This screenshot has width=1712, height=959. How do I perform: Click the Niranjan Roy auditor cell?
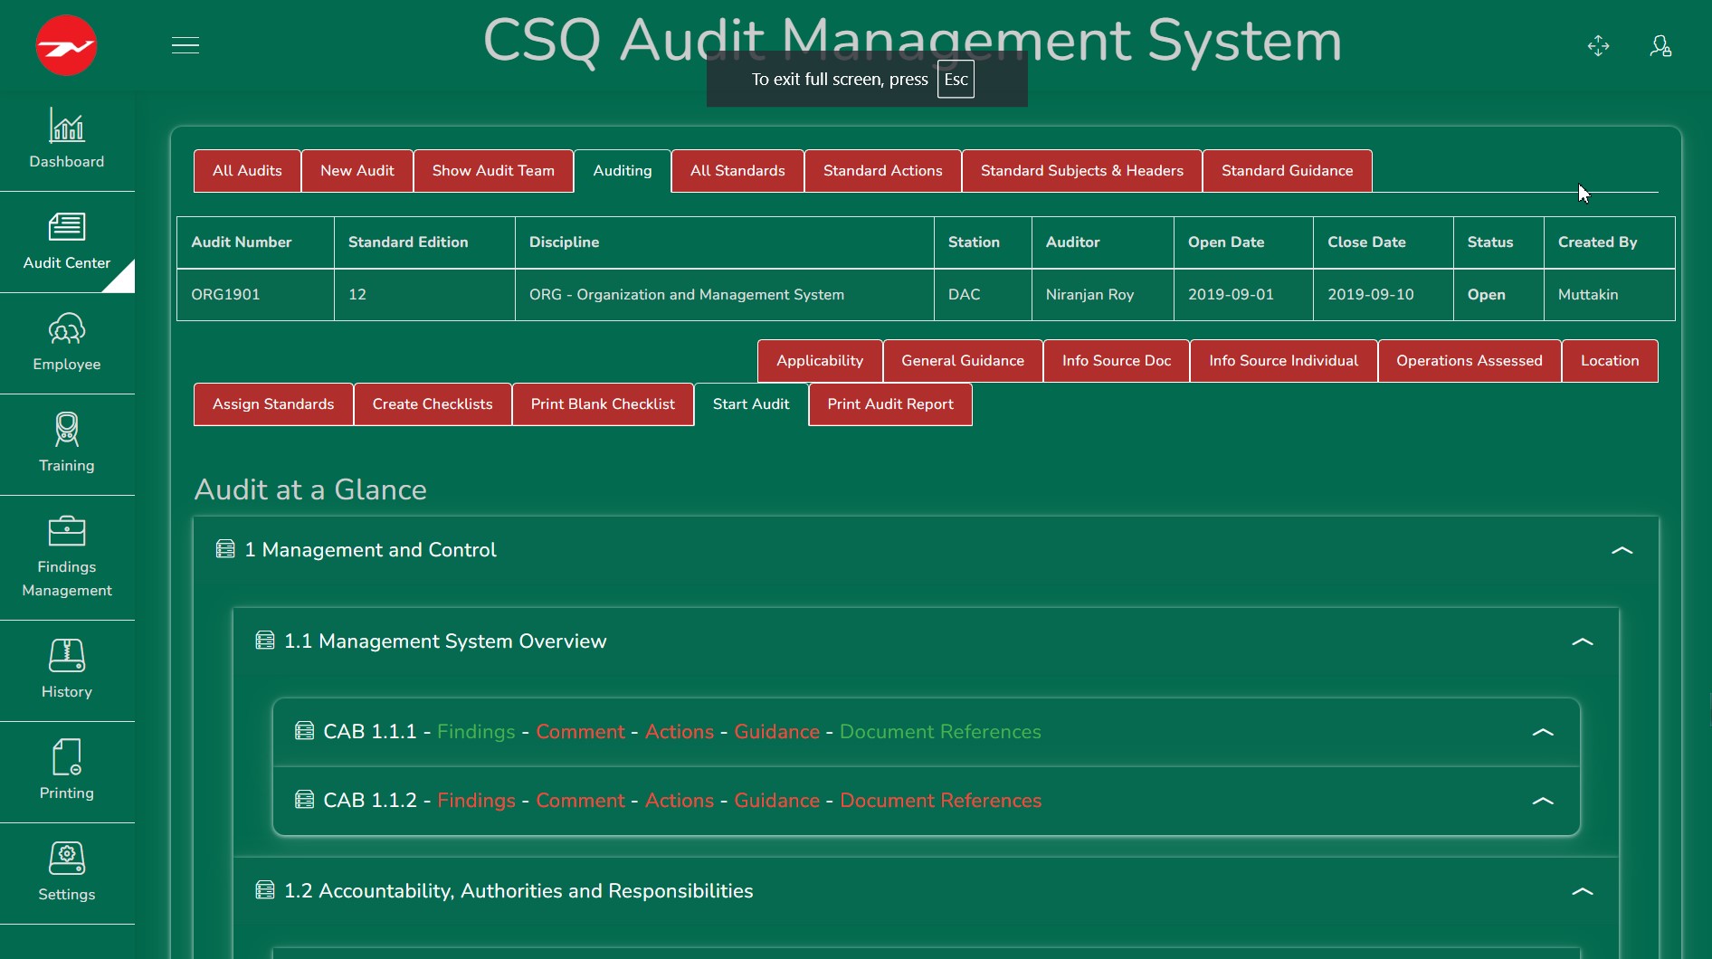(1102, 295)
